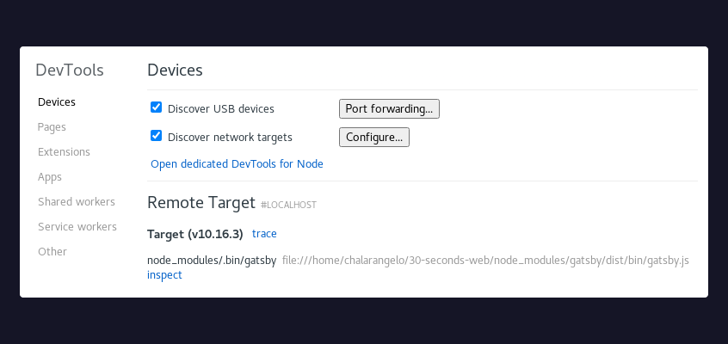Select Other in the sidebar
The height and width of the screenshot is (344, 728).
pos(52,251)
